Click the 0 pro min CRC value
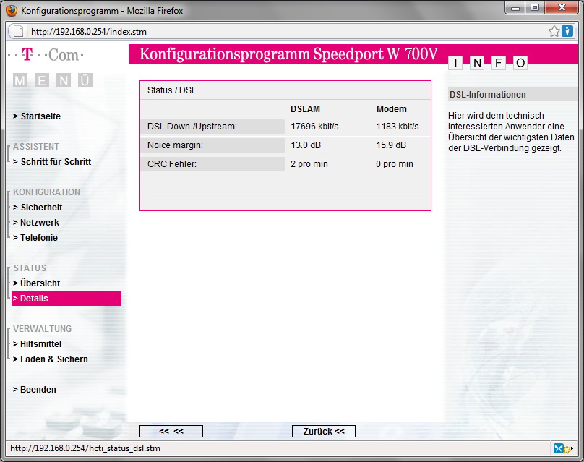The width and height of the screenshot is (584, 462). pyautogui.click(x=395, y=164)
